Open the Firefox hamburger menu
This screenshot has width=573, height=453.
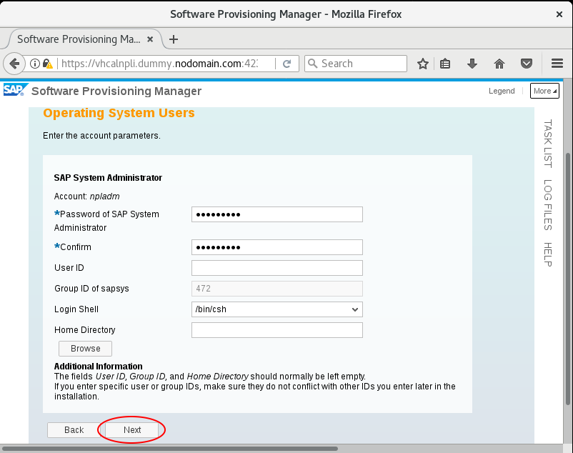click(557, 64)
